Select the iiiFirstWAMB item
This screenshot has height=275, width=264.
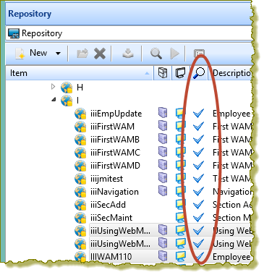click(115, 140)
